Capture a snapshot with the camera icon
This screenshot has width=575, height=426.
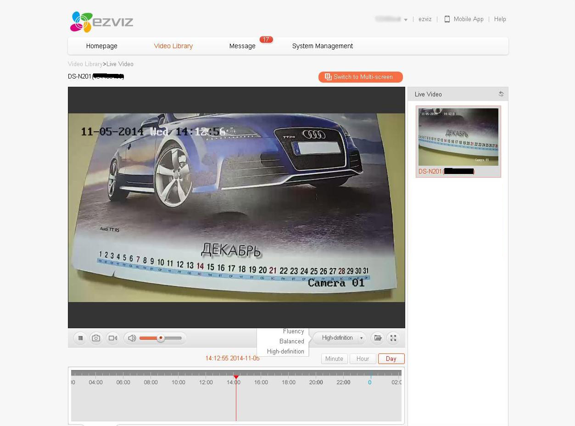pos(96,338)
